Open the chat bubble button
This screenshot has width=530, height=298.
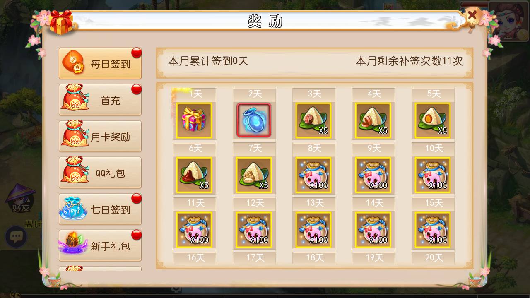pyautogui.click(x=16, y=237)
